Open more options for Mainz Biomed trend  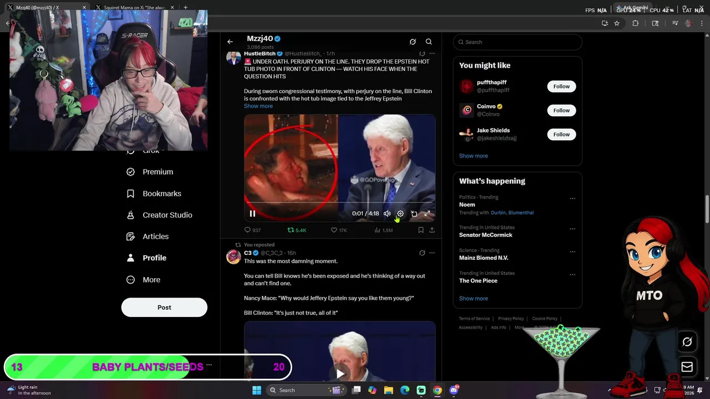(x=572, y=252)
